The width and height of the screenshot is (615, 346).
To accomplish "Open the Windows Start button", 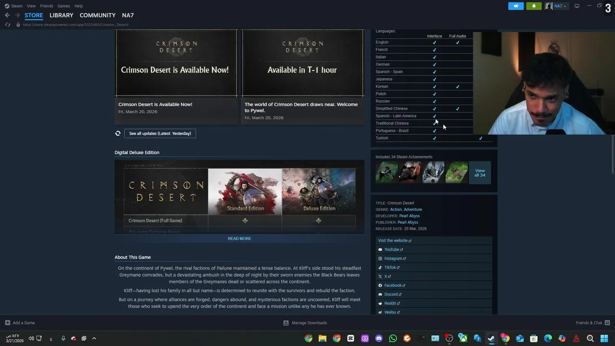I will (x=604, y=338).
